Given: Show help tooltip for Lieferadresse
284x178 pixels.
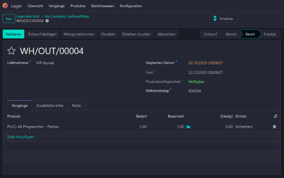Looking at the screenshot, I should coord(30,61).
